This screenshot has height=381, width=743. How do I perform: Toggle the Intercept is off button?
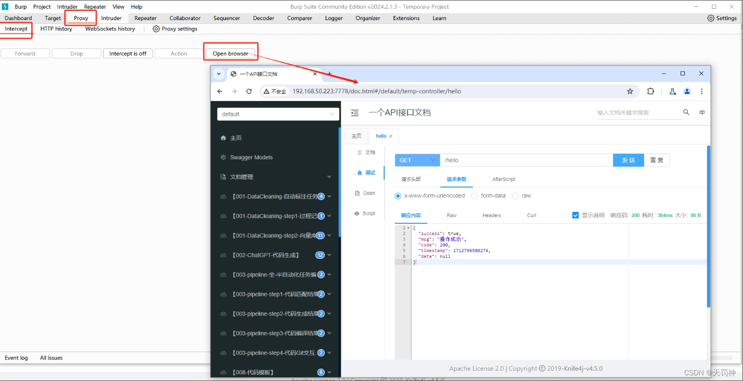pos(128,54)
